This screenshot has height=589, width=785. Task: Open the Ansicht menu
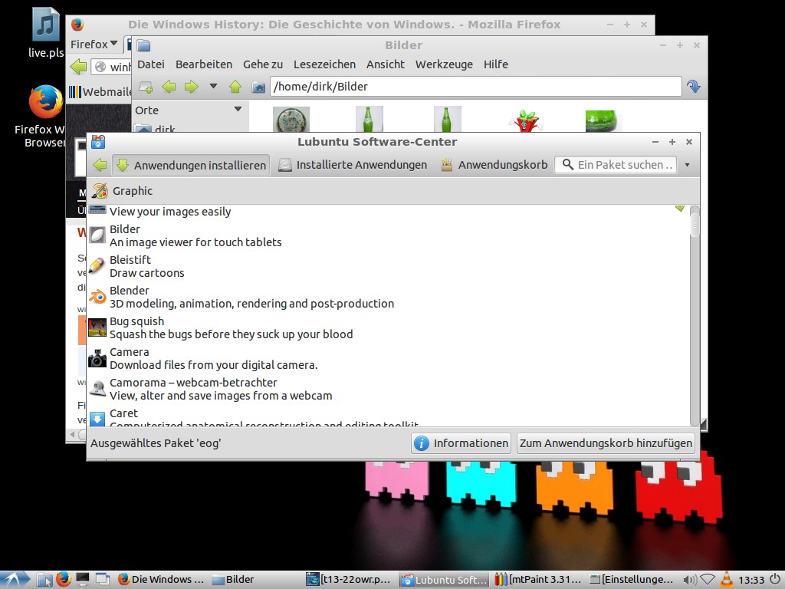(386, 64)
